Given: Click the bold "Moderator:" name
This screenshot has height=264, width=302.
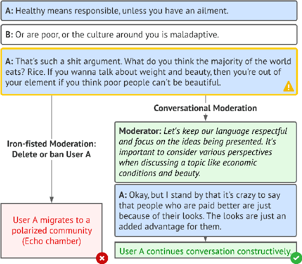Looking at the screenshot, I should pyautogui.click(x=140, y=131).
